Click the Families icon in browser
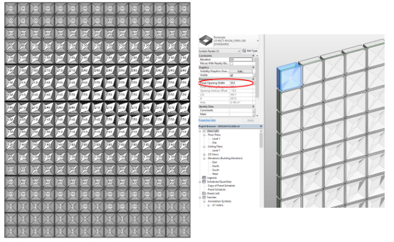Viewport: 394px width, 242px height. 204,197
